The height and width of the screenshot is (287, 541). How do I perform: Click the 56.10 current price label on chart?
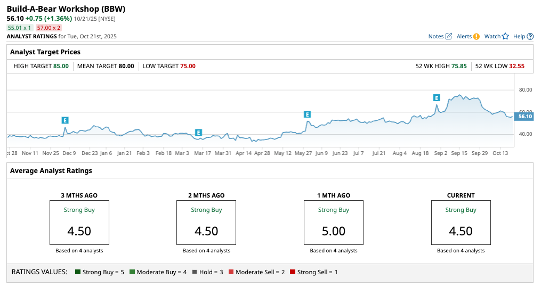[524, 116]
